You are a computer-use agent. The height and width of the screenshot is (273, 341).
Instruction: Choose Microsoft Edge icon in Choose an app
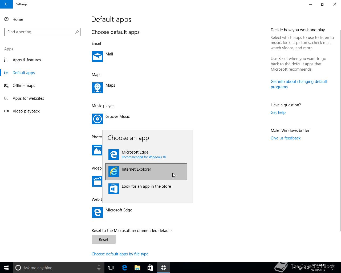pyautogui.click(x=114, y=155)
